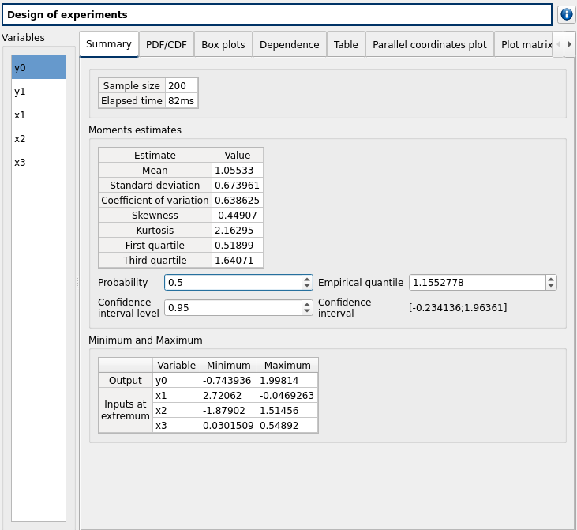Switch to the PDF/CDF tab
Viewport: 577px width, 530px height.
point(167,45)
